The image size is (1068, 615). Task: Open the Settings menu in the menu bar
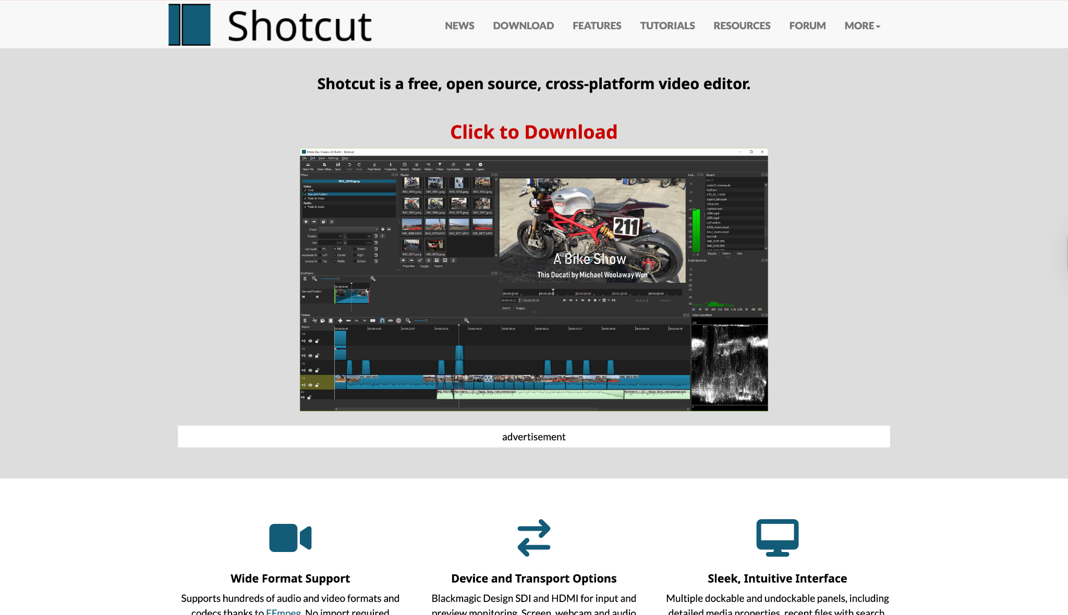334,158
